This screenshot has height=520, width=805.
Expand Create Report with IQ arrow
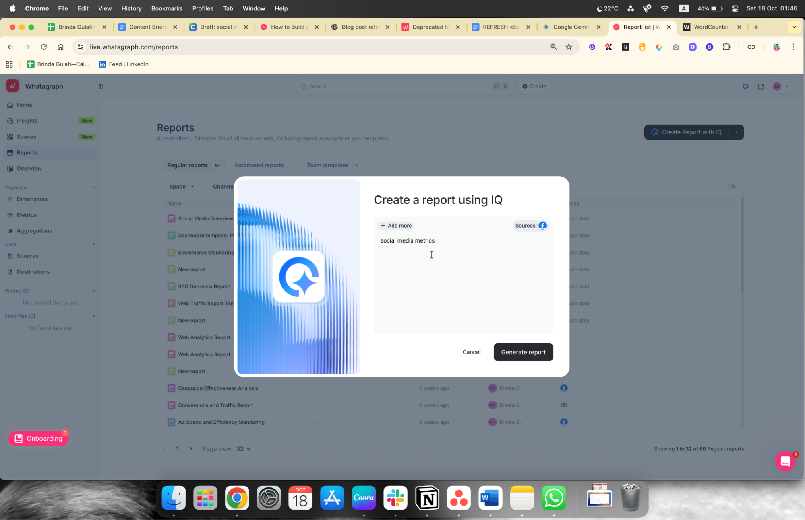pos(736,132)
